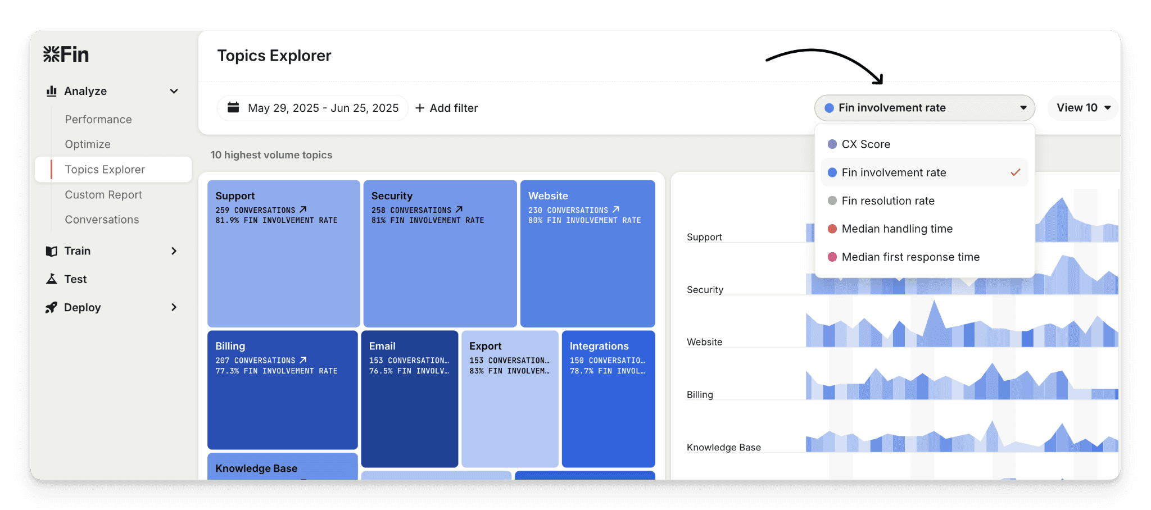Open Website conversations arrow icon
This screenshot has height=510, width=1151.
coord(616,210)
